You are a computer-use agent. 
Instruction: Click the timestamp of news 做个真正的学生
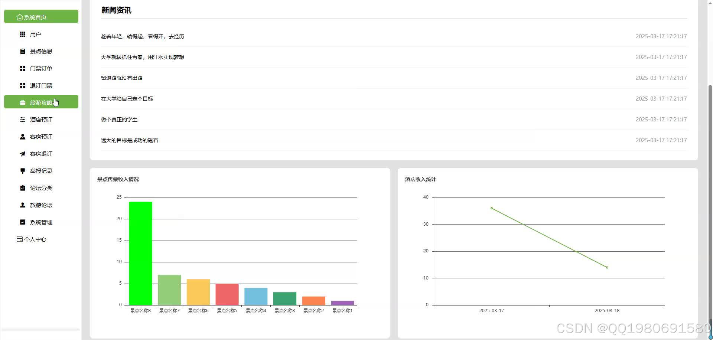pyautogui.click(x=661, y=120)
